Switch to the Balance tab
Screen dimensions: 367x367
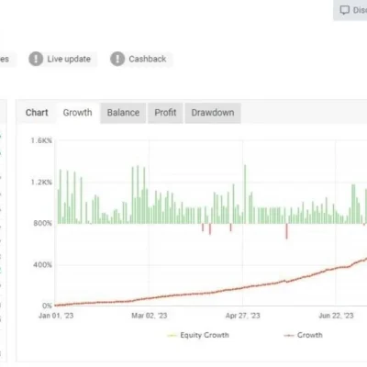123,113
